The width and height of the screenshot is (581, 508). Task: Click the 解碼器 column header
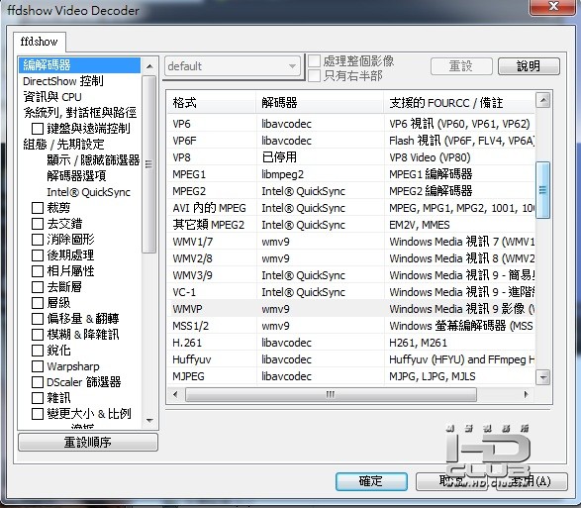[x=320, y=103]
